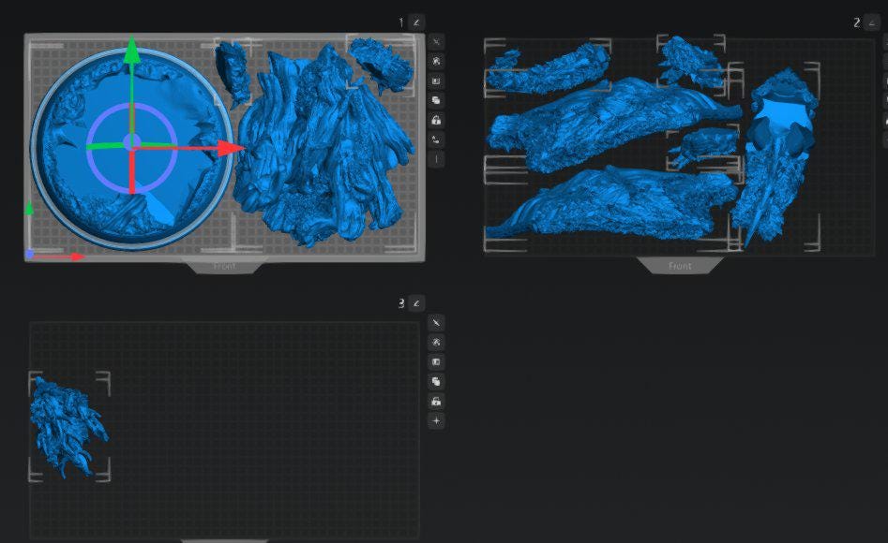This screenshot has width=888, height=543.
Task: Click the green Y-axis arrow of the move gizmo
Action: 132,50
